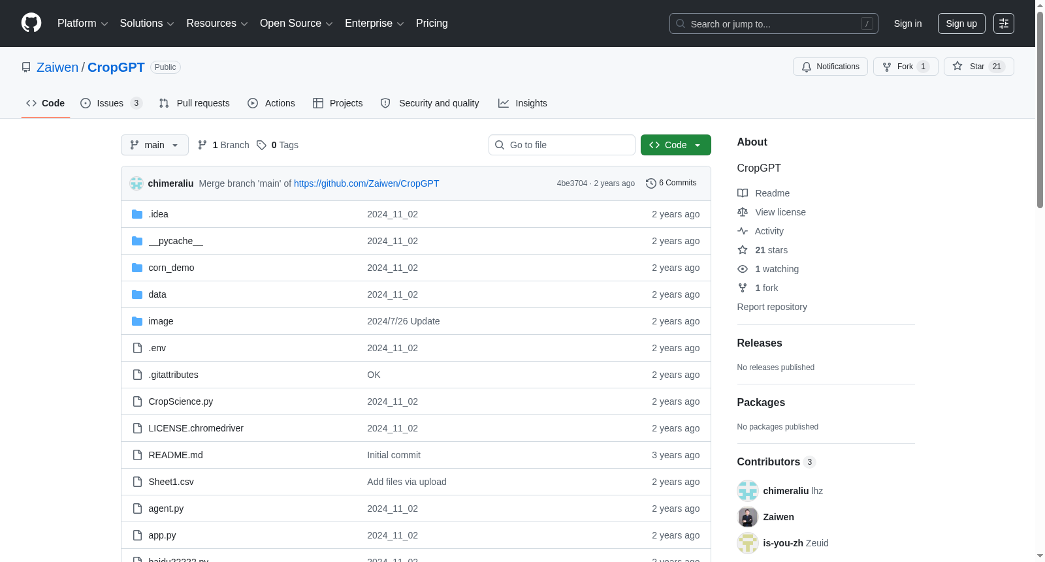Open the global navigation menu icon at top right
The image size is (1045, 562).
coord(1004,23)
